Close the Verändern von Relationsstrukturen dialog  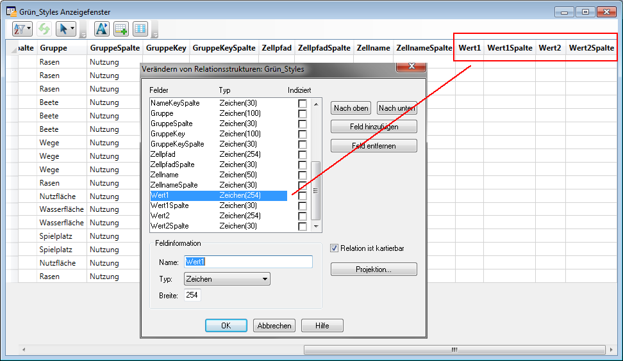(411, 67)
